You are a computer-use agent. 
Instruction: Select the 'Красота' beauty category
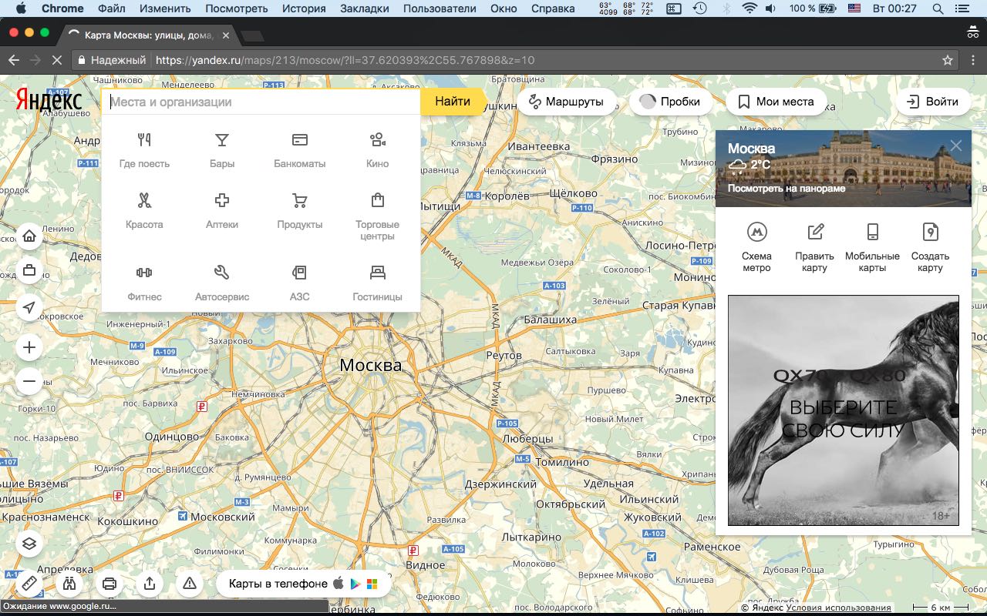[x=144, y=212]
